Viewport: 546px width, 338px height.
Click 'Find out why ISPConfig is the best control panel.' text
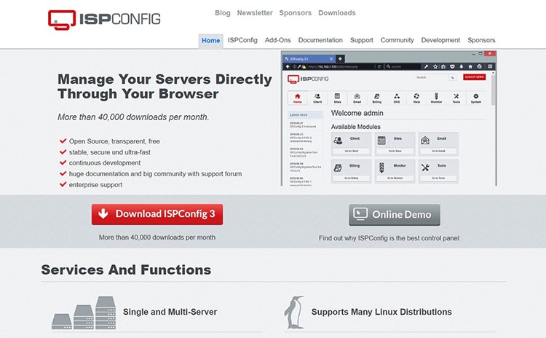pyautogui.click(x=389, y=238)
